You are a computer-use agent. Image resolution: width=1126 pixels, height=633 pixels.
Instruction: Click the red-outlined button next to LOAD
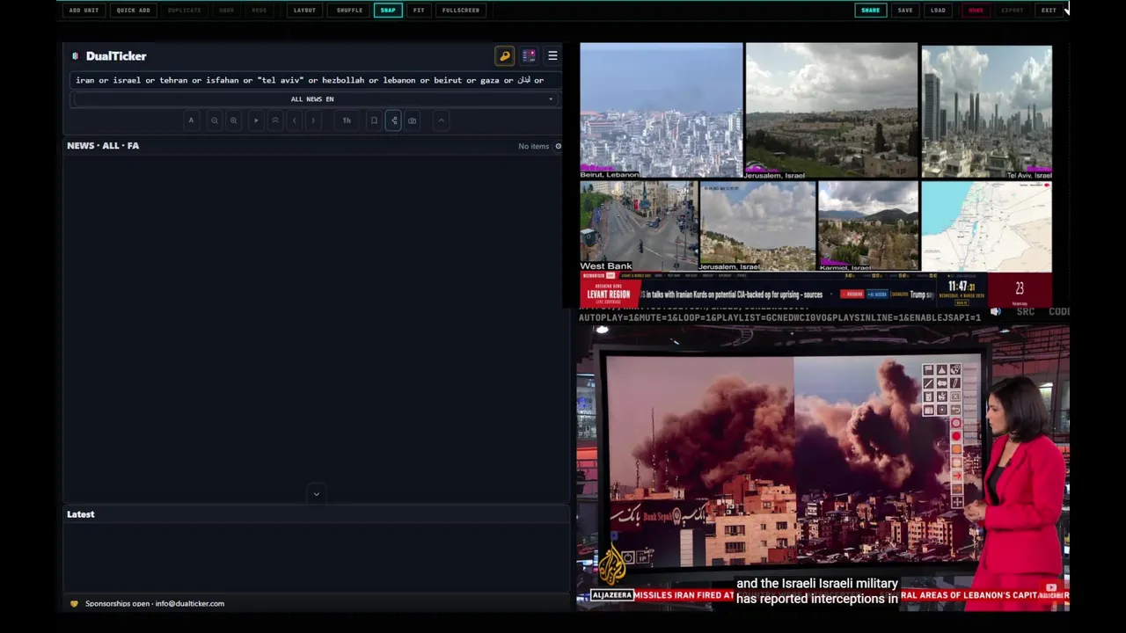tap(976, 11)
